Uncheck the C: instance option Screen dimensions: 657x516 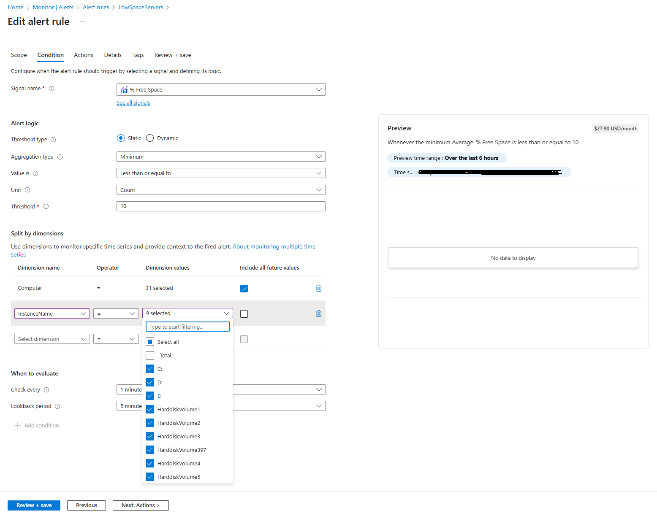[150, 369]
